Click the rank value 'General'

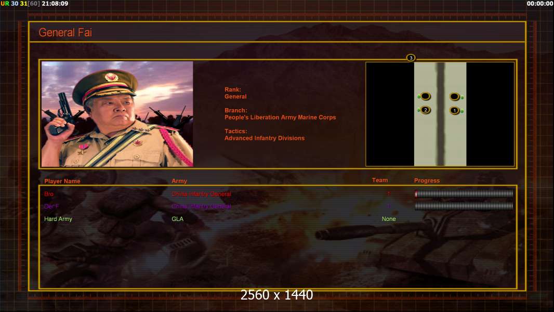[235, 97]
